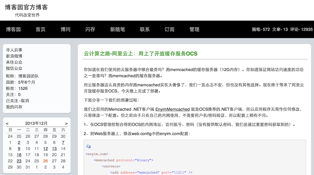Image resolution: width=314 pixels, height=175 pixels.
Task: Open 闪存 in the navigation bar
Action: pyautogui.click(x=90, y=30)
